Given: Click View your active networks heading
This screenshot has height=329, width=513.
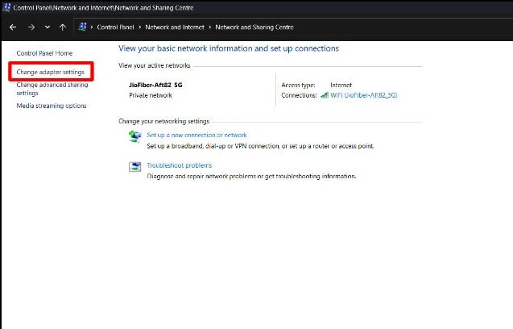Looking at the screenshot, I should tap(155, 65).
